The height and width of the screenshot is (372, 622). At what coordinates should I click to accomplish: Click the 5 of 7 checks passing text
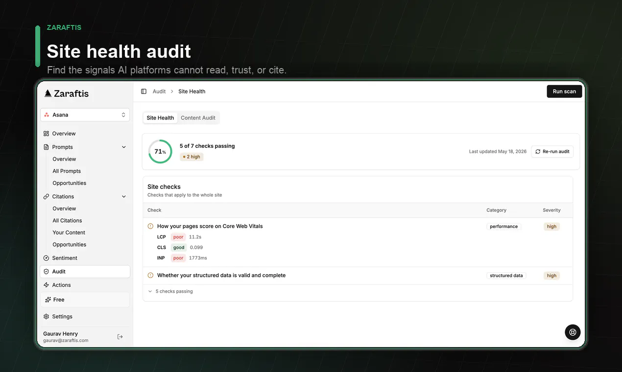pos(207,146)
